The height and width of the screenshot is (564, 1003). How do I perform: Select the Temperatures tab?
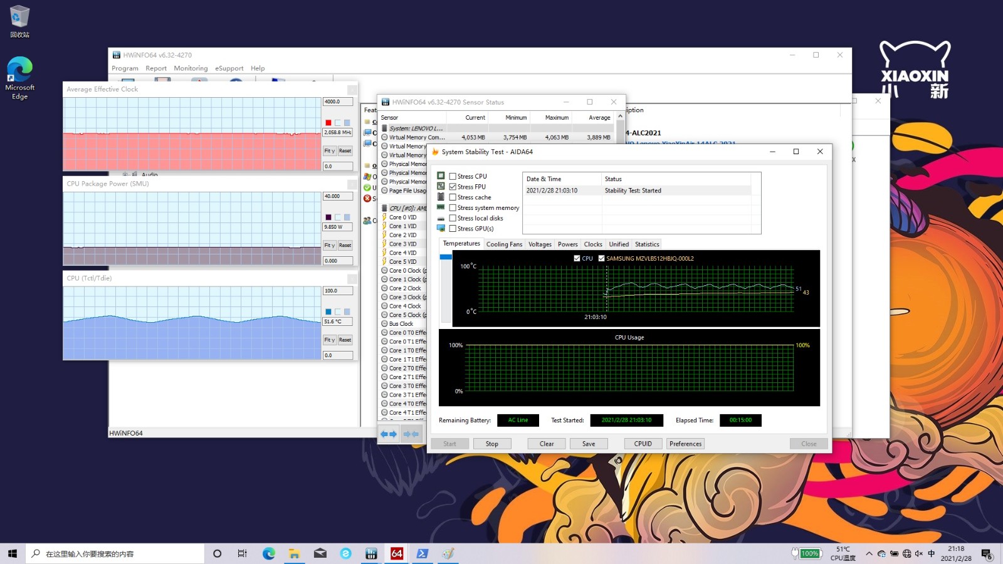(x=461, y=244)
